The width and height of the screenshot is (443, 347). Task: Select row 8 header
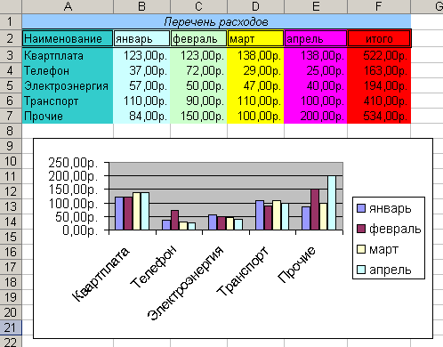[11, 131]
